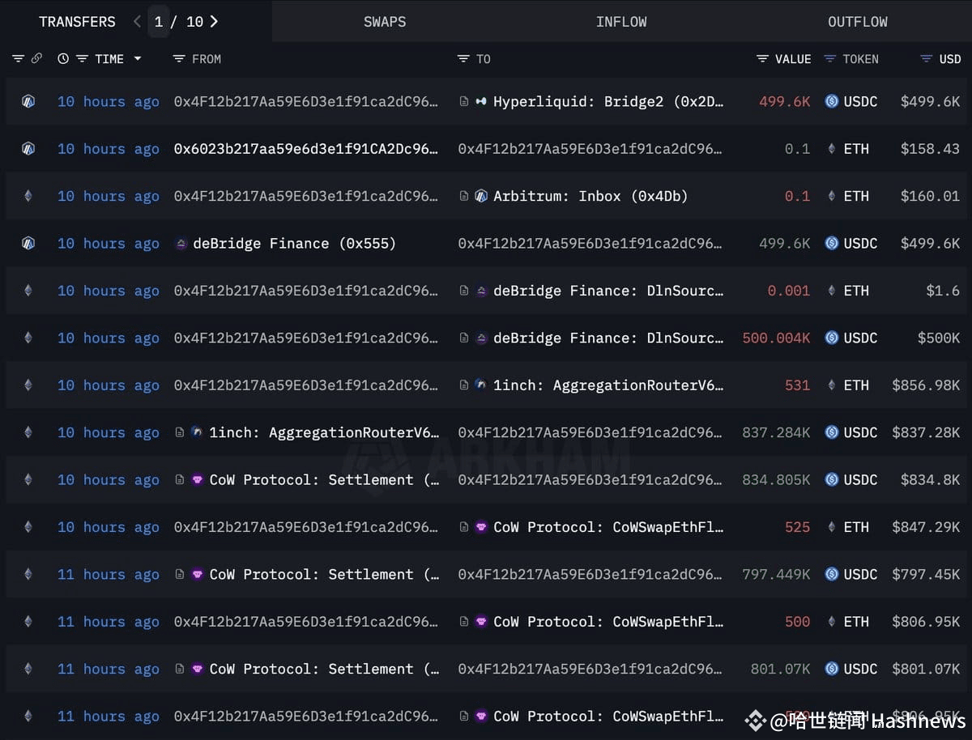Open the TOKEN column filter icon

tap(829, 59)
